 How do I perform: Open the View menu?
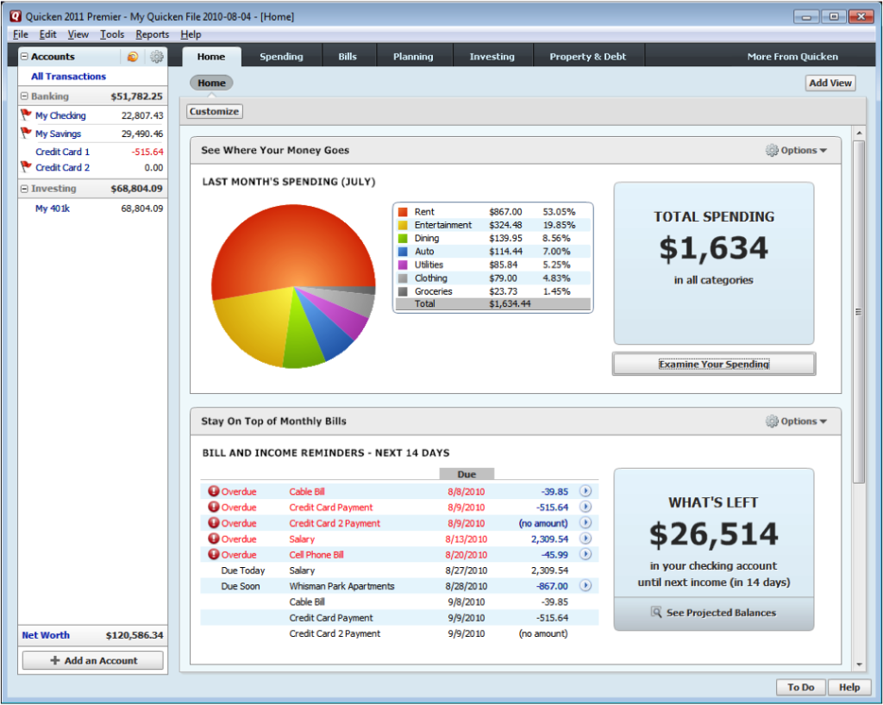[78, 34]
